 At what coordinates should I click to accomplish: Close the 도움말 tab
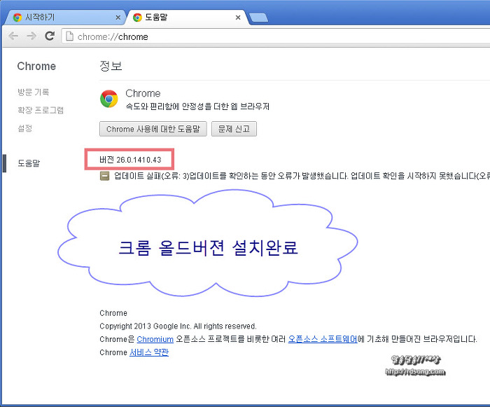[x=239, y=18]
